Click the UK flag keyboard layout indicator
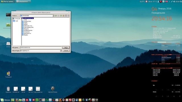The height and width of the screenshot is (102, 182). 166,1
